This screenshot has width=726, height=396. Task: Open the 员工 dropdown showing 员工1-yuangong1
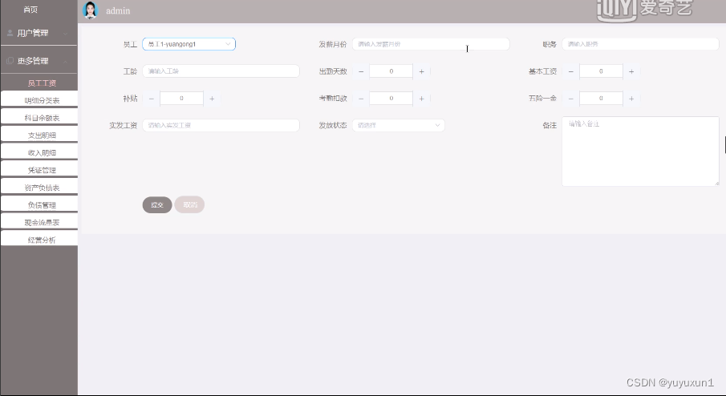(x=189, y=44)
